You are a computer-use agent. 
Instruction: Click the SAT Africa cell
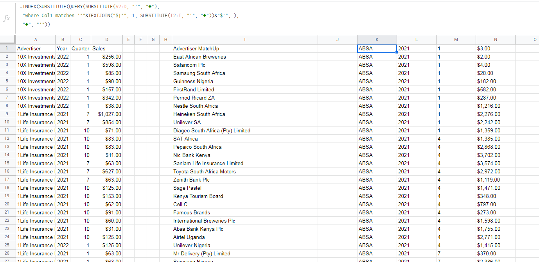[245, 139]
